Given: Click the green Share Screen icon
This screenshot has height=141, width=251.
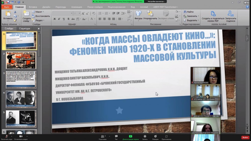Looking at the screenshot, I should coord(131,136).
